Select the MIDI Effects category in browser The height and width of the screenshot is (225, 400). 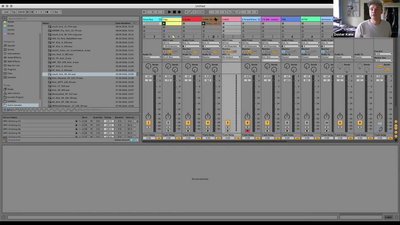point(14,62)
